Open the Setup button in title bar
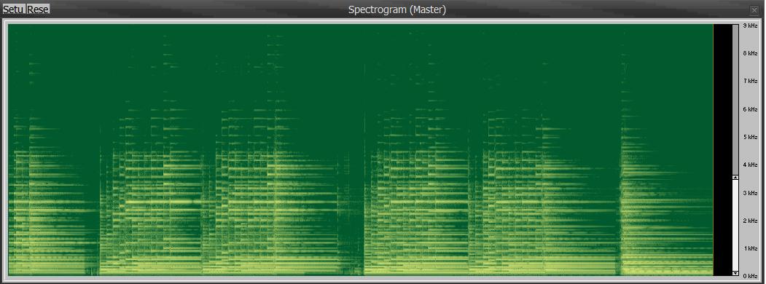766x284 pixels. point(14,9)
